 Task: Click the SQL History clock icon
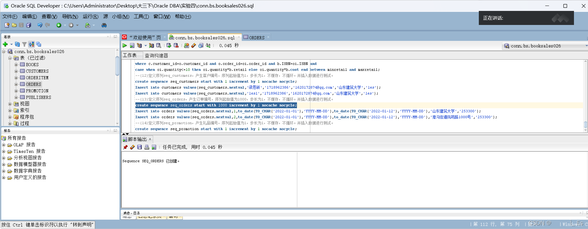point(201,46)
